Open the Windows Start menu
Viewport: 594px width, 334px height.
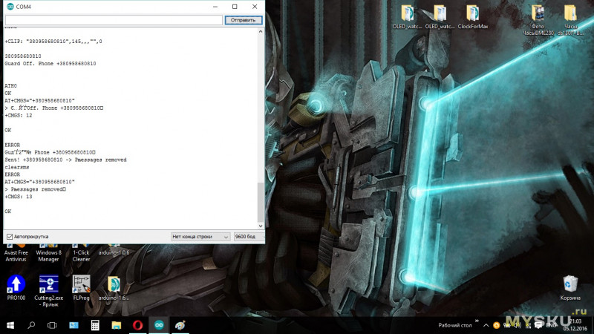pyautogui.click(x=10, y=325)
